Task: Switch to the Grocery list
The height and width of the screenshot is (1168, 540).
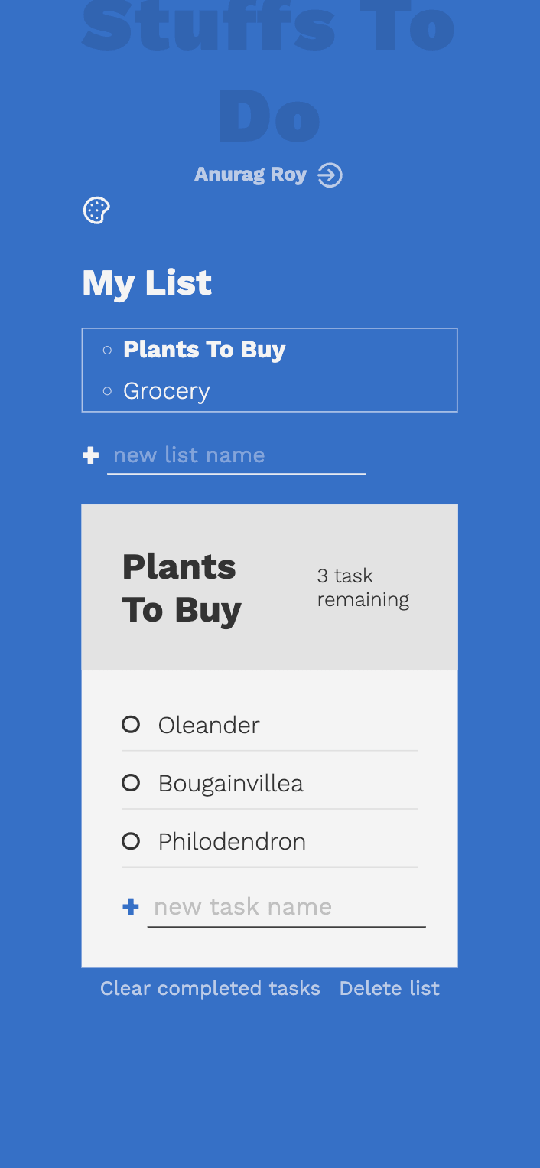Action: coord(166,391)
